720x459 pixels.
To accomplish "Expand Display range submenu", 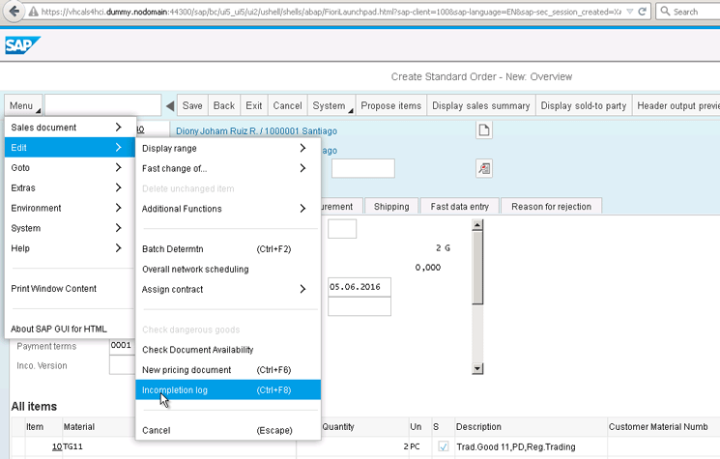I will (x=228, y=148).
